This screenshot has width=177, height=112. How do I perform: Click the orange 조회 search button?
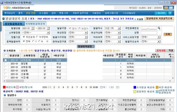tap(168, 34)
